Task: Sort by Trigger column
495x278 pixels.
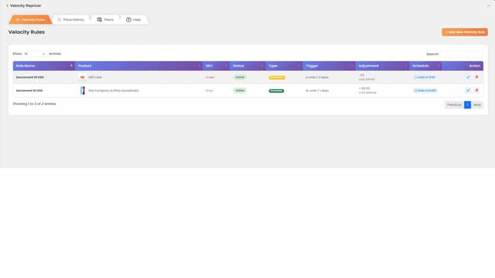Action: (329, 66)
